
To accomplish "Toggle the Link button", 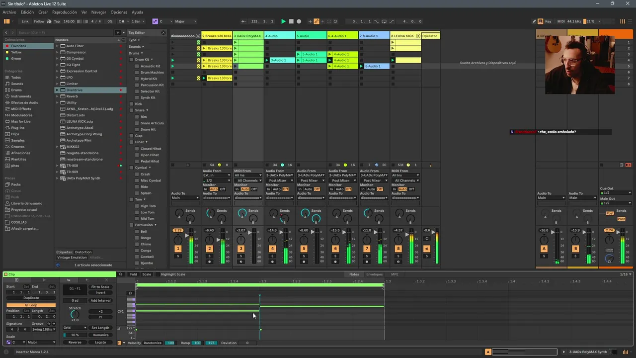I will click(x=25, y=21).
